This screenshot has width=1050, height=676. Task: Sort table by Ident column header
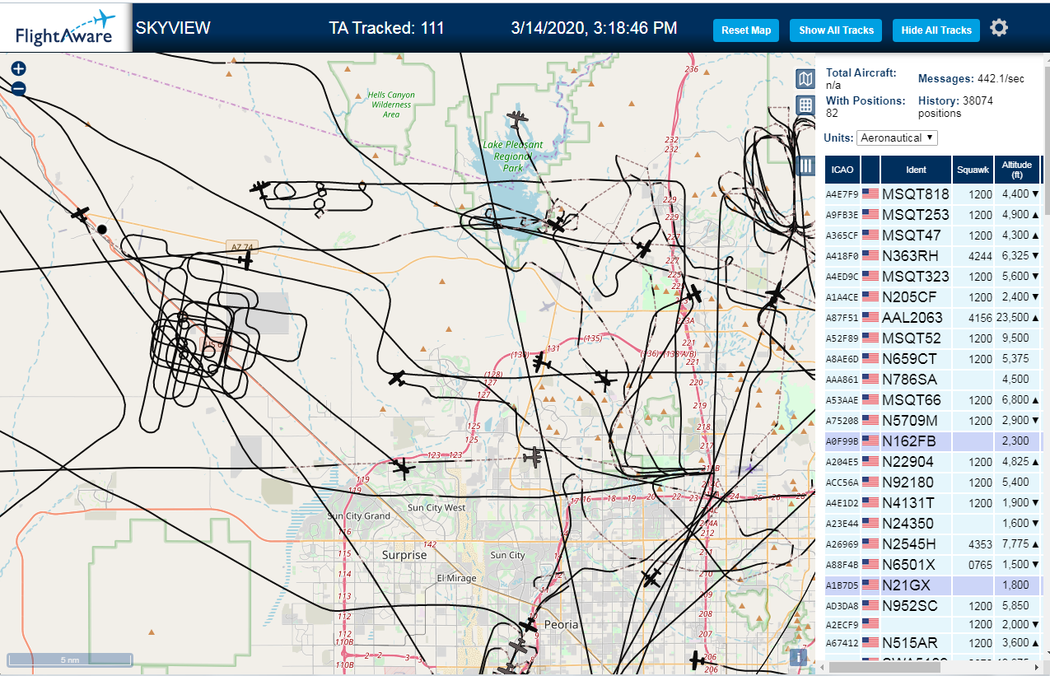pos(916,170)
